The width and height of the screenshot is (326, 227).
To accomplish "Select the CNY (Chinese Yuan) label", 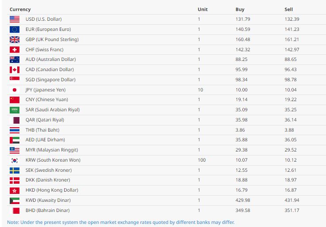I will click(x=47, y=99).
